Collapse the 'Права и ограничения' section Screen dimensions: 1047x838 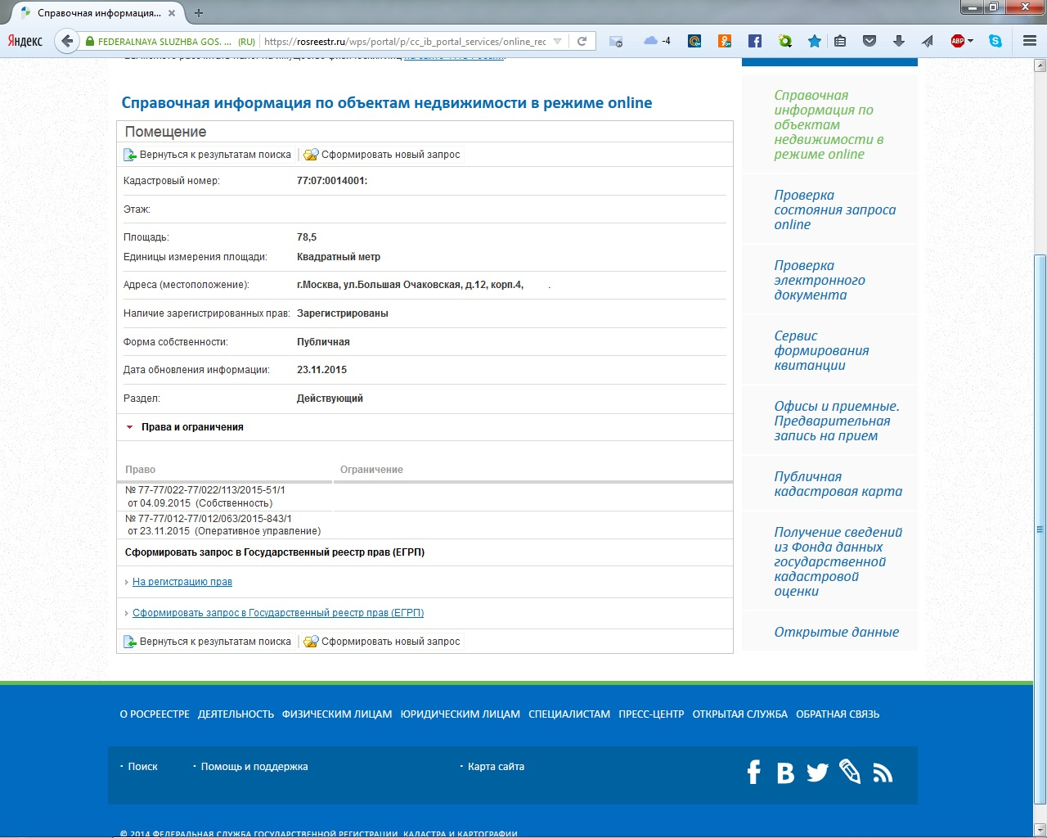point(130,427)
